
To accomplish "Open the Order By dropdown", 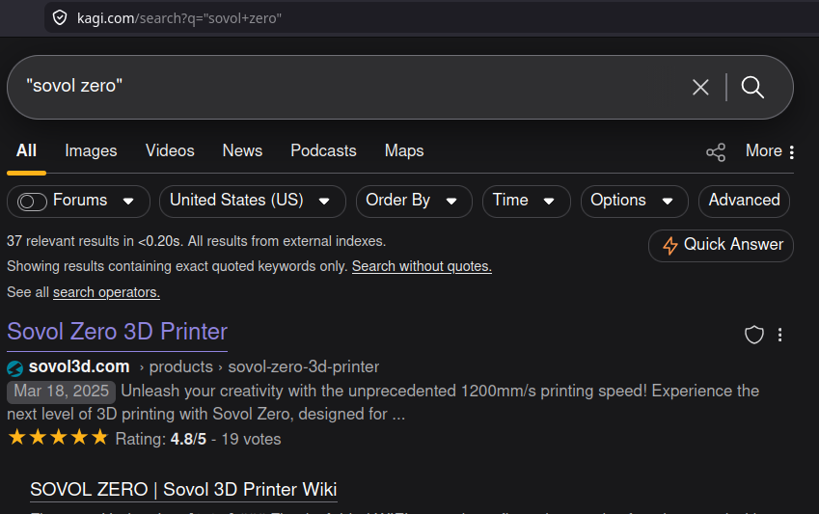I will (x=414, y=202).
